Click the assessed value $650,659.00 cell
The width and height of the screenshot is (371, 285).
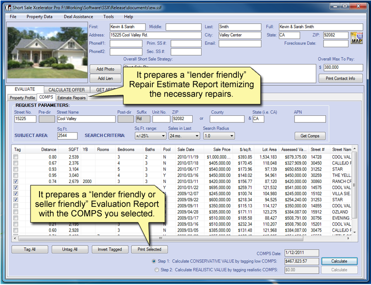click(295, 169)
